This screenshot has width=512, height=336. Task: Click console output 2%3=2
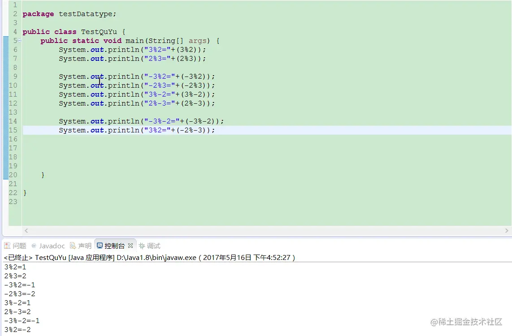pyautogui.click(x=15, y=276)
